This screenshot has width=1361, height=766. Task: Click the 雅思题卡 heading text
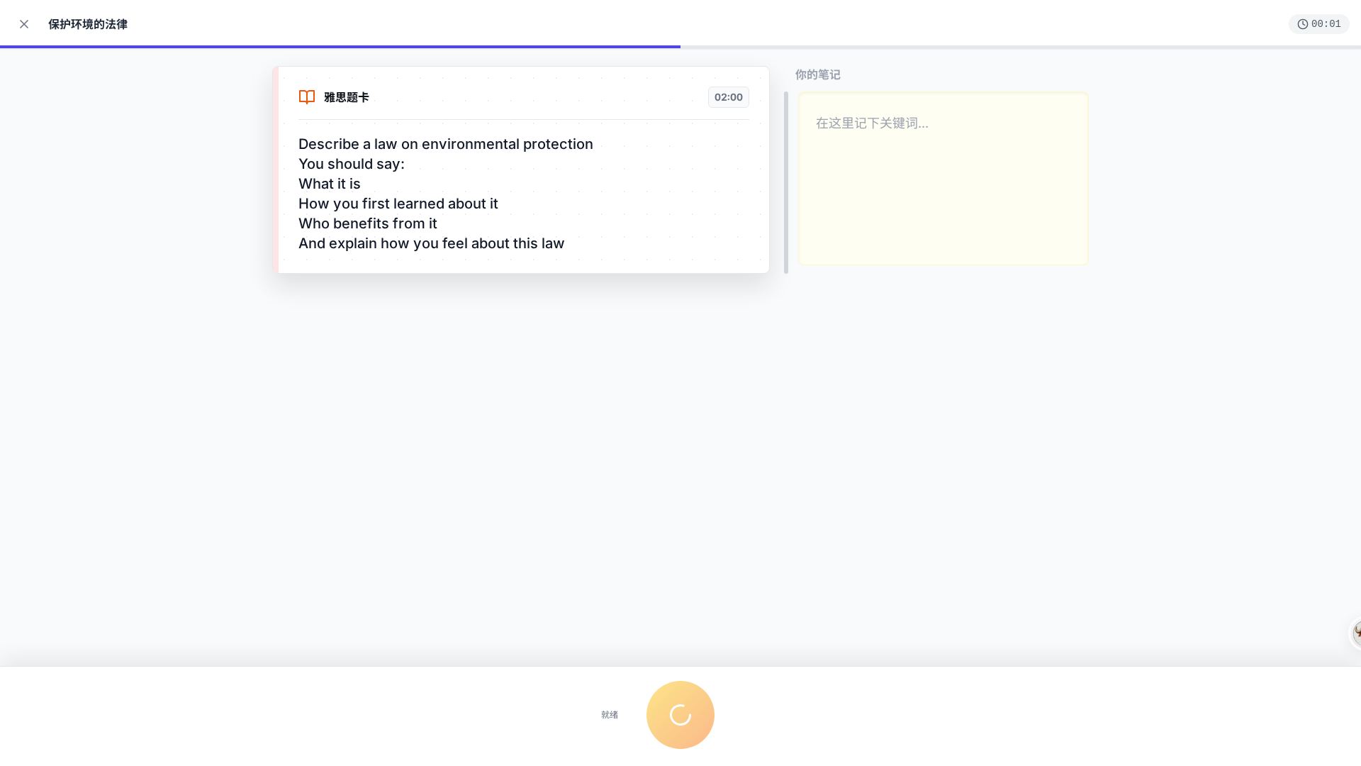[346, 97]
